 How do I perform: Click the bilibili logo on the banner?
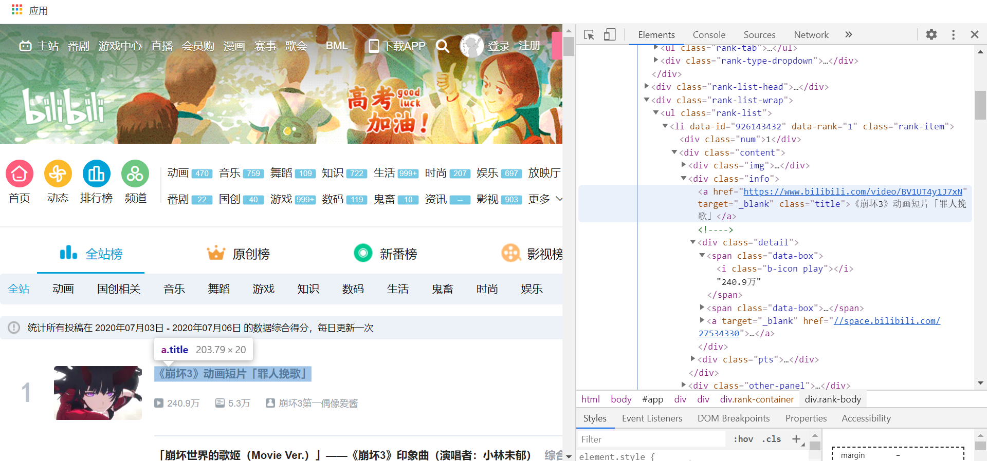pyautogui.click(x=64, y=106)
